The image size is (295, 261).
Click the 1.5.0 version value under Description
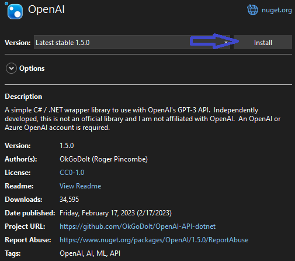67,146
